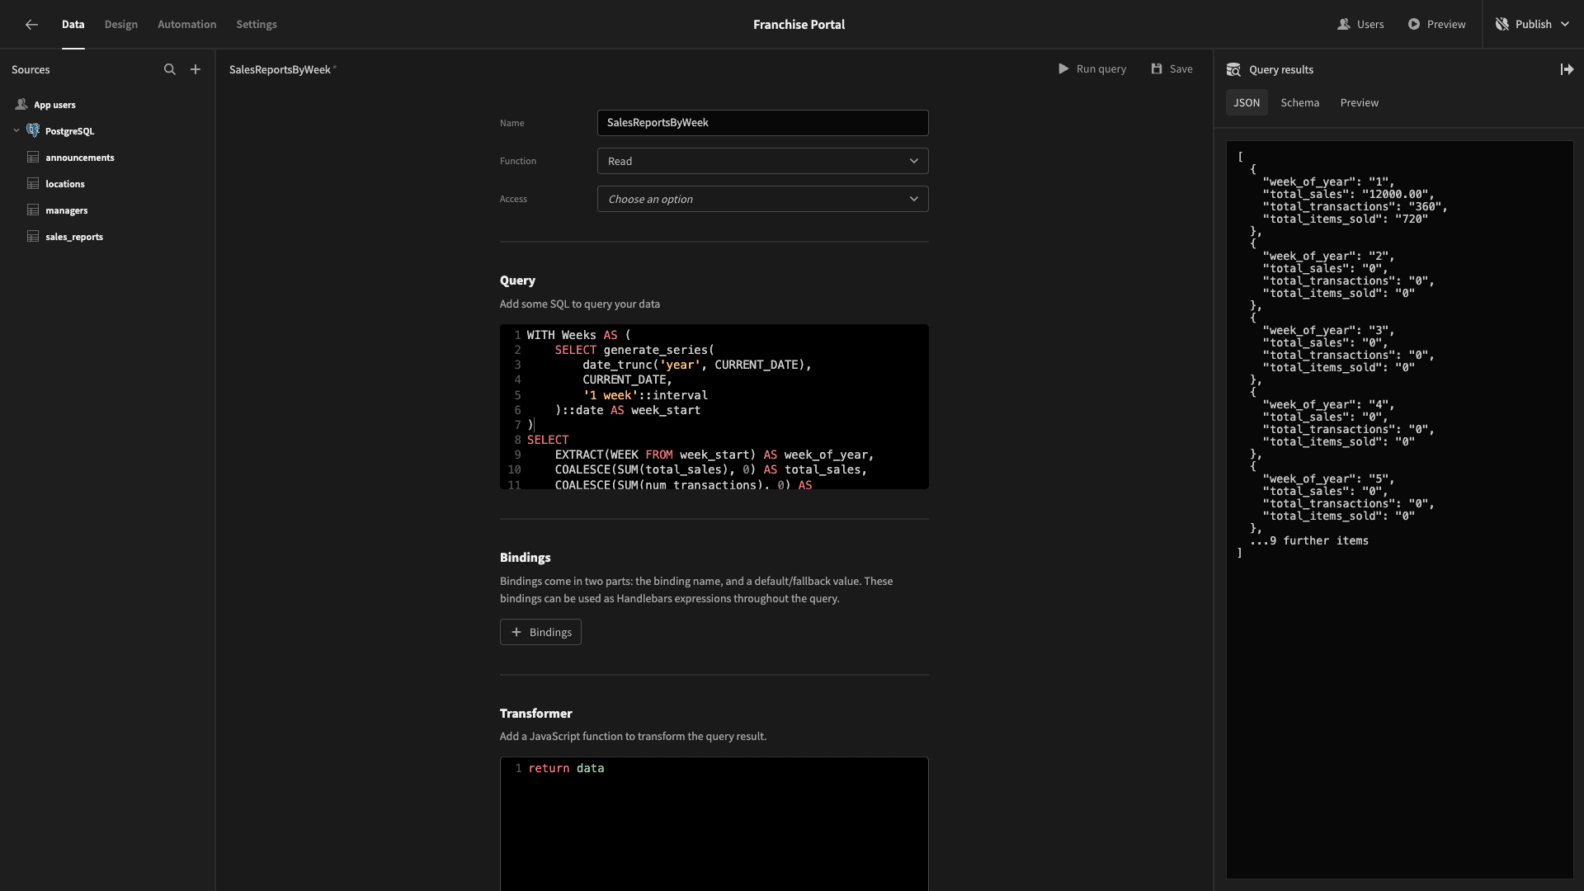Click inside the Transformer code editor

(x=714, y=823)
